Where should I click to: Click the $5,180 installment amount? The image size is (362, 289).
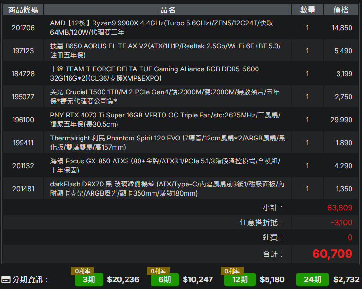pos(272,279)
